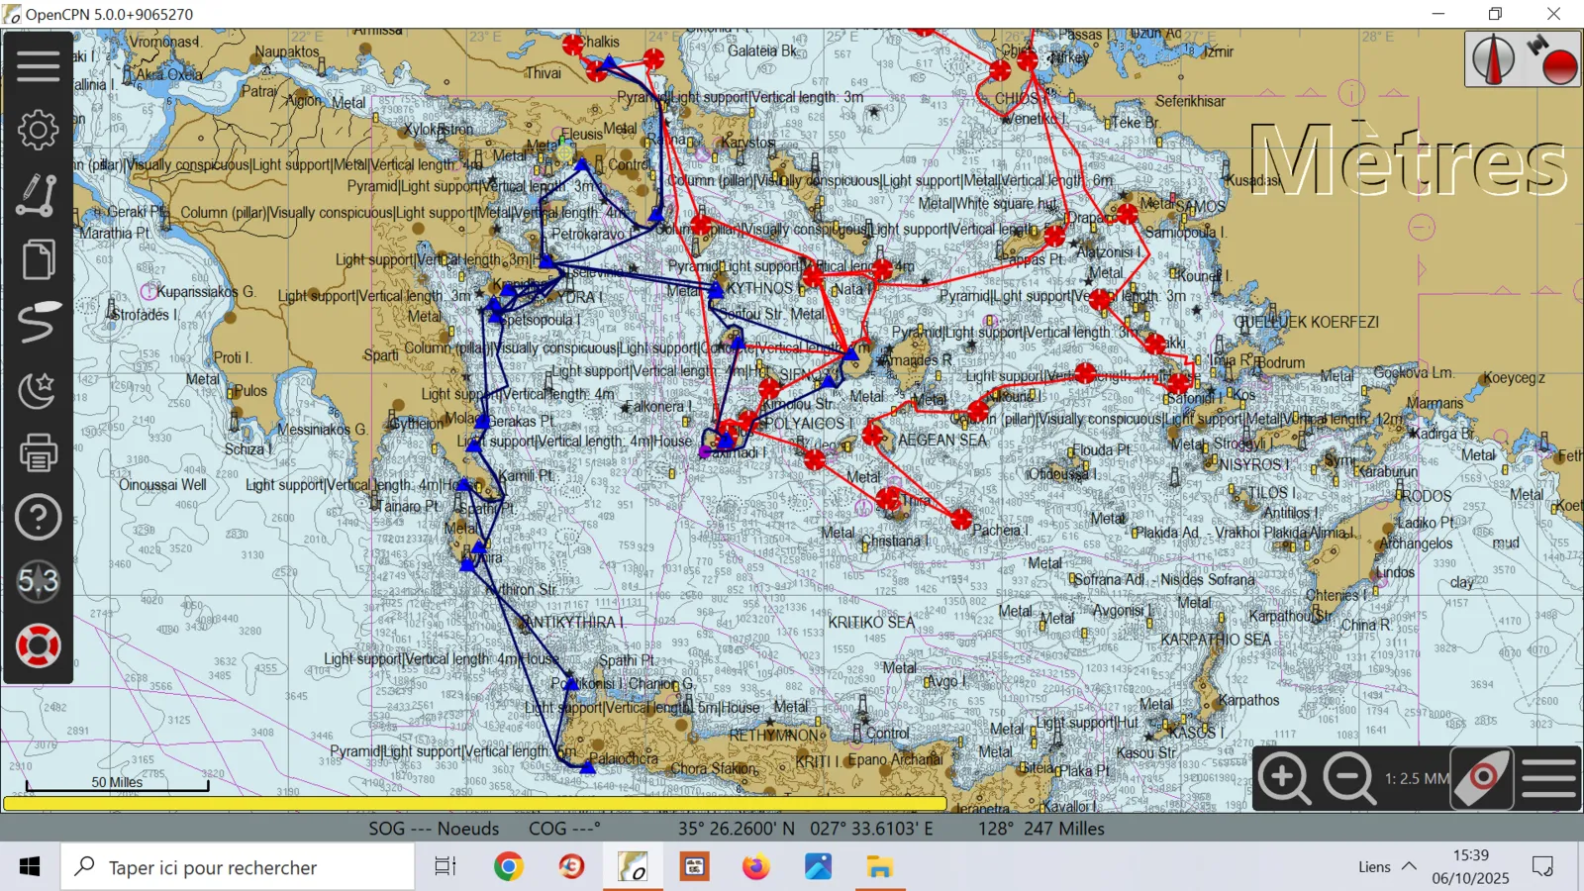Click the 1: 2.5 MM chart scale

[x=1417, y=779]
